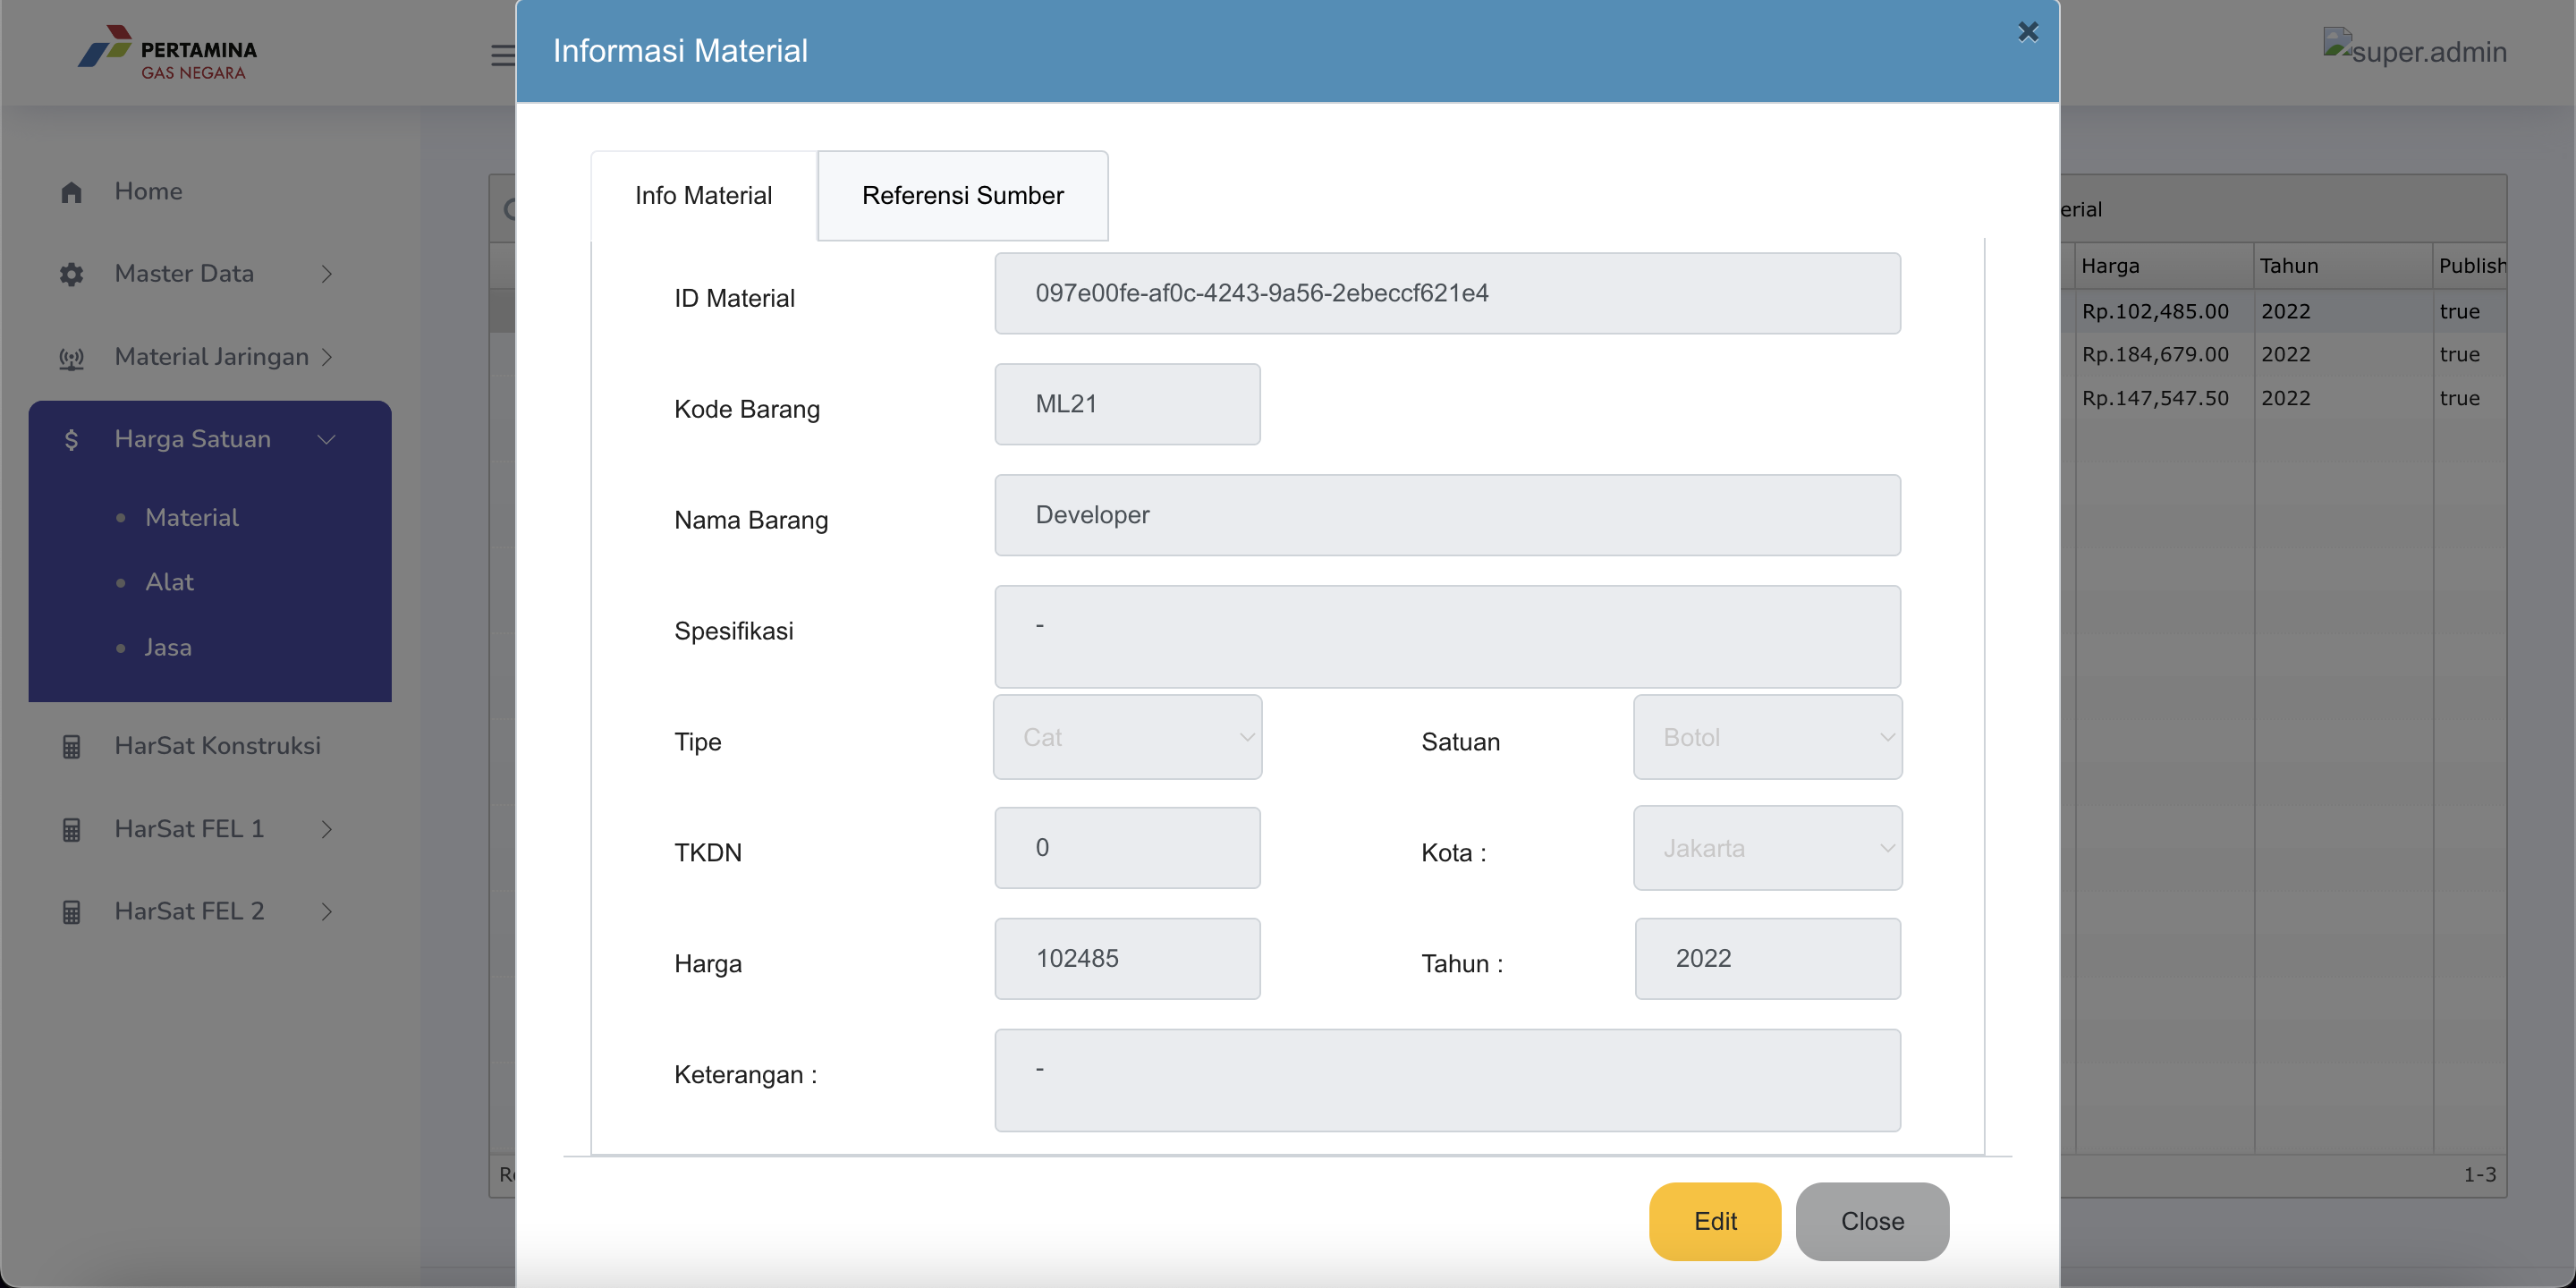Click the TKDN field
The width and height of the screenshot is (2576, 1288).
[1127, 848]
